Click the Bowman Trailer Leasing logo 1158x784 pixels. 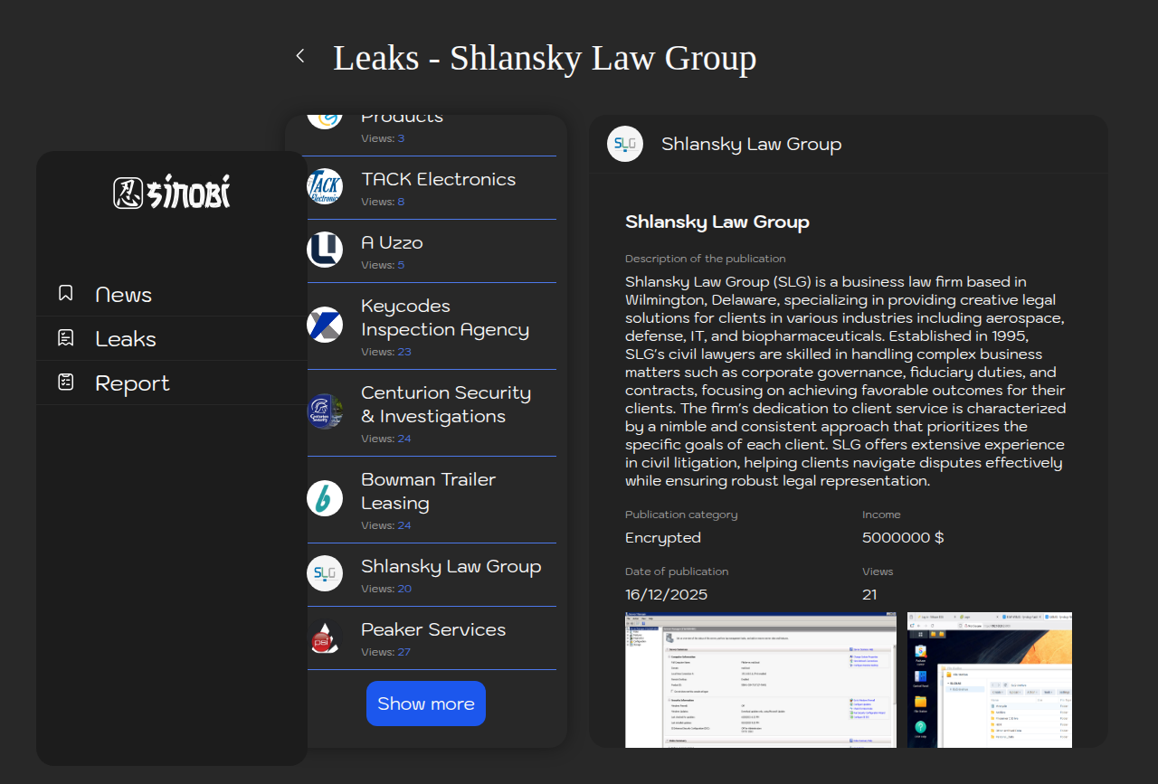pos(325,498)
